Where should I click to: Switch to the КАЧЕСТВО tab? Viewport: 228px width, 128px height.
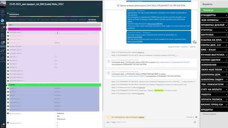point(74,20)
